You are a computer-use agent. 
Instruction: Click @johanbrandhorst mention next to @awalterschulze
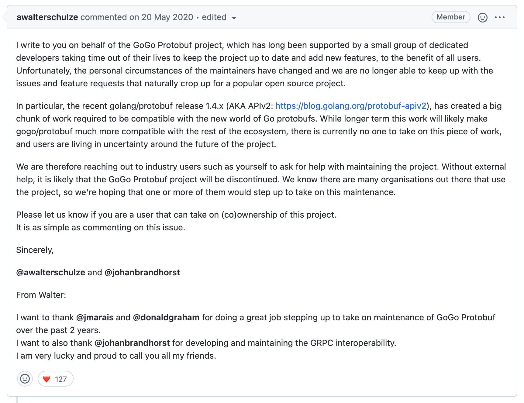tap(142, 272)
